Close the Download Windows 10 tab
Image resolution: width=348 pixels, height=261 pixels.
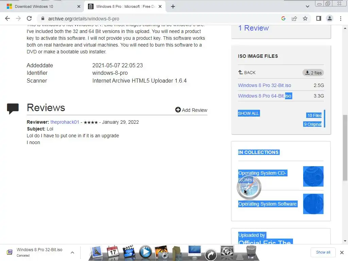pyautogui.click(x=79, y=6)
